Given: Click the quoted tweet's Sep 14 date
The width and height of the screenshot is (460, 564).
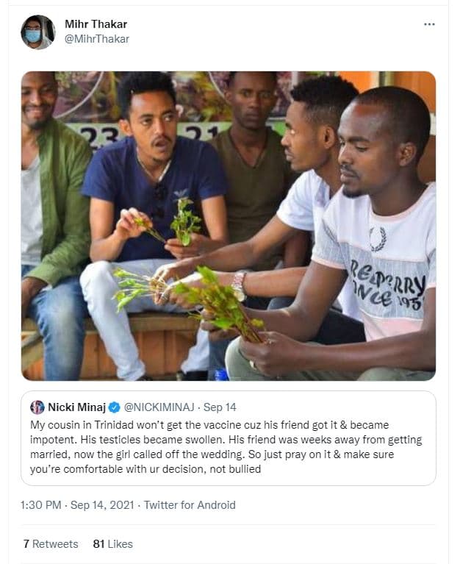Looking at the screenshot, I should pyautogui.click(x=220, y=407).
